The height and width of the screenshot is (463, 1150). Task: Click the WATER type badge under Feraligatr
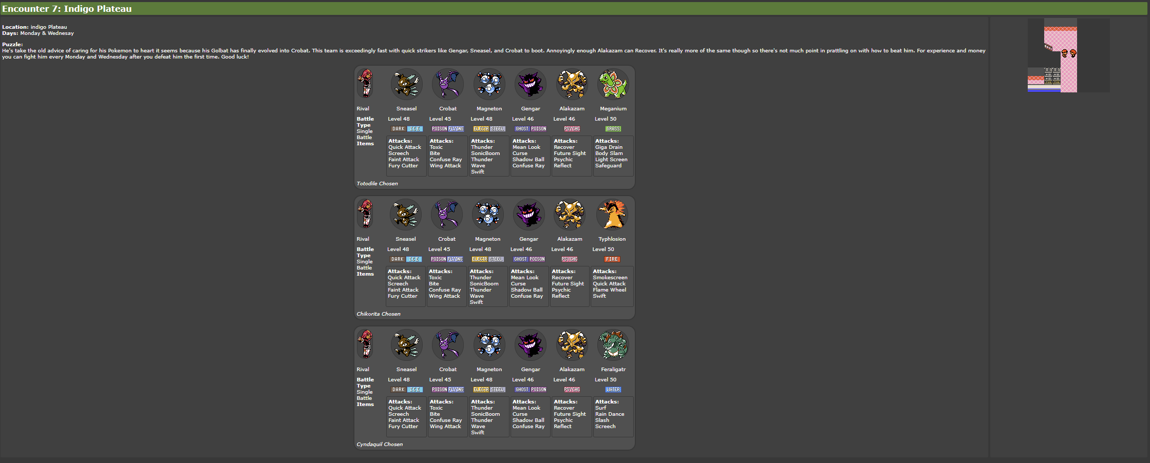(613, 390)
